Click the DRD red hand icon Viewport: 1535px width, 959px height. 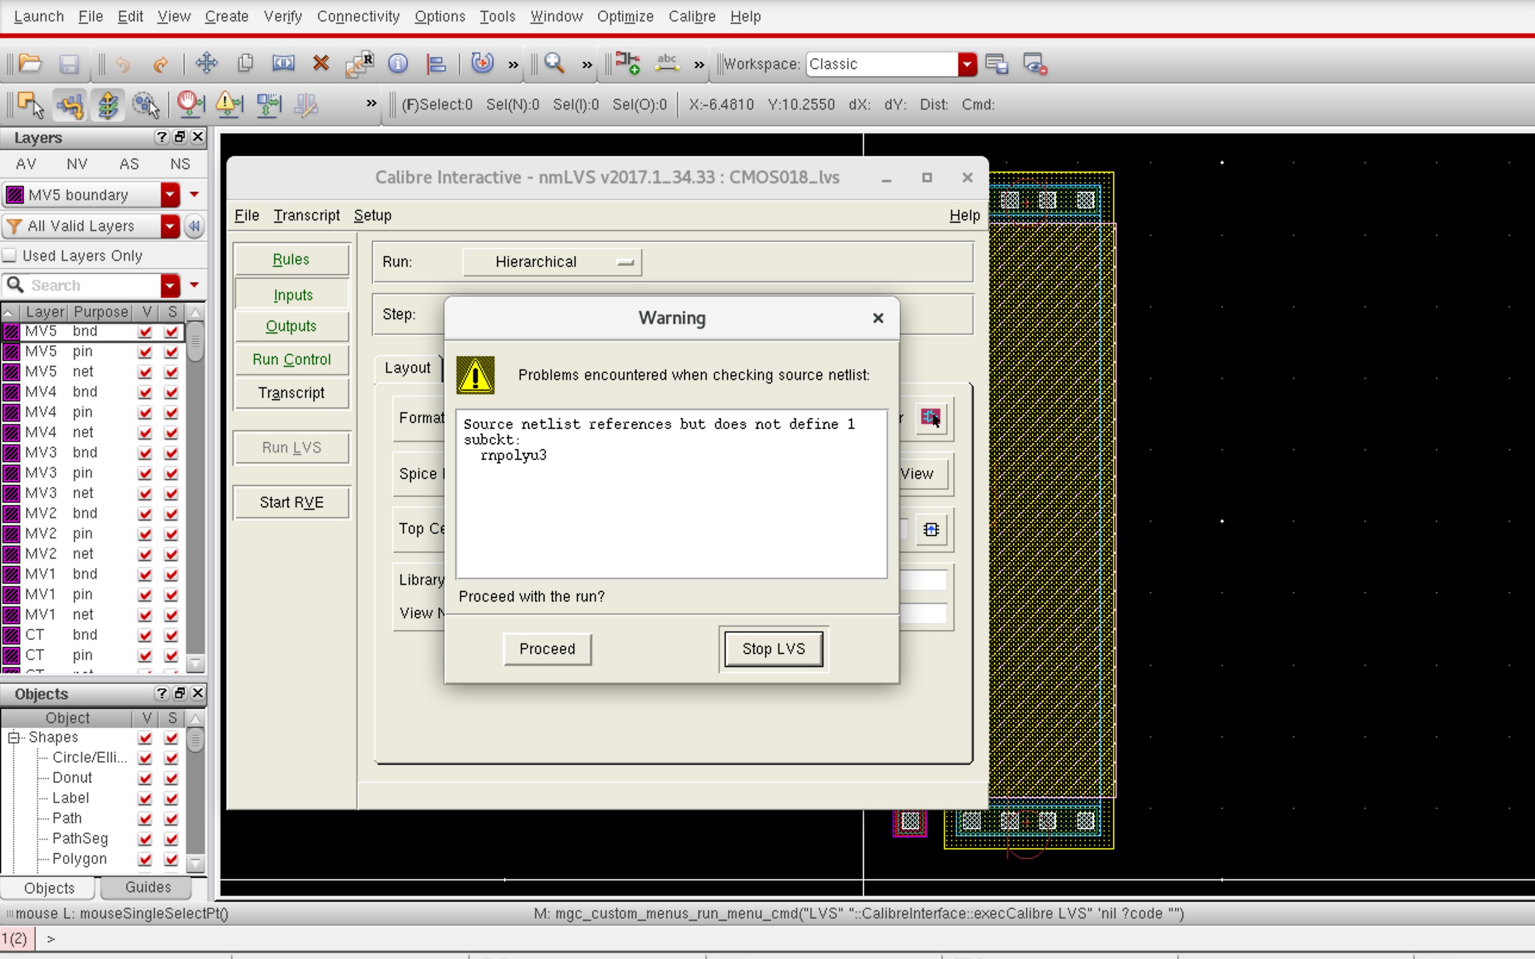click(190, 105)
